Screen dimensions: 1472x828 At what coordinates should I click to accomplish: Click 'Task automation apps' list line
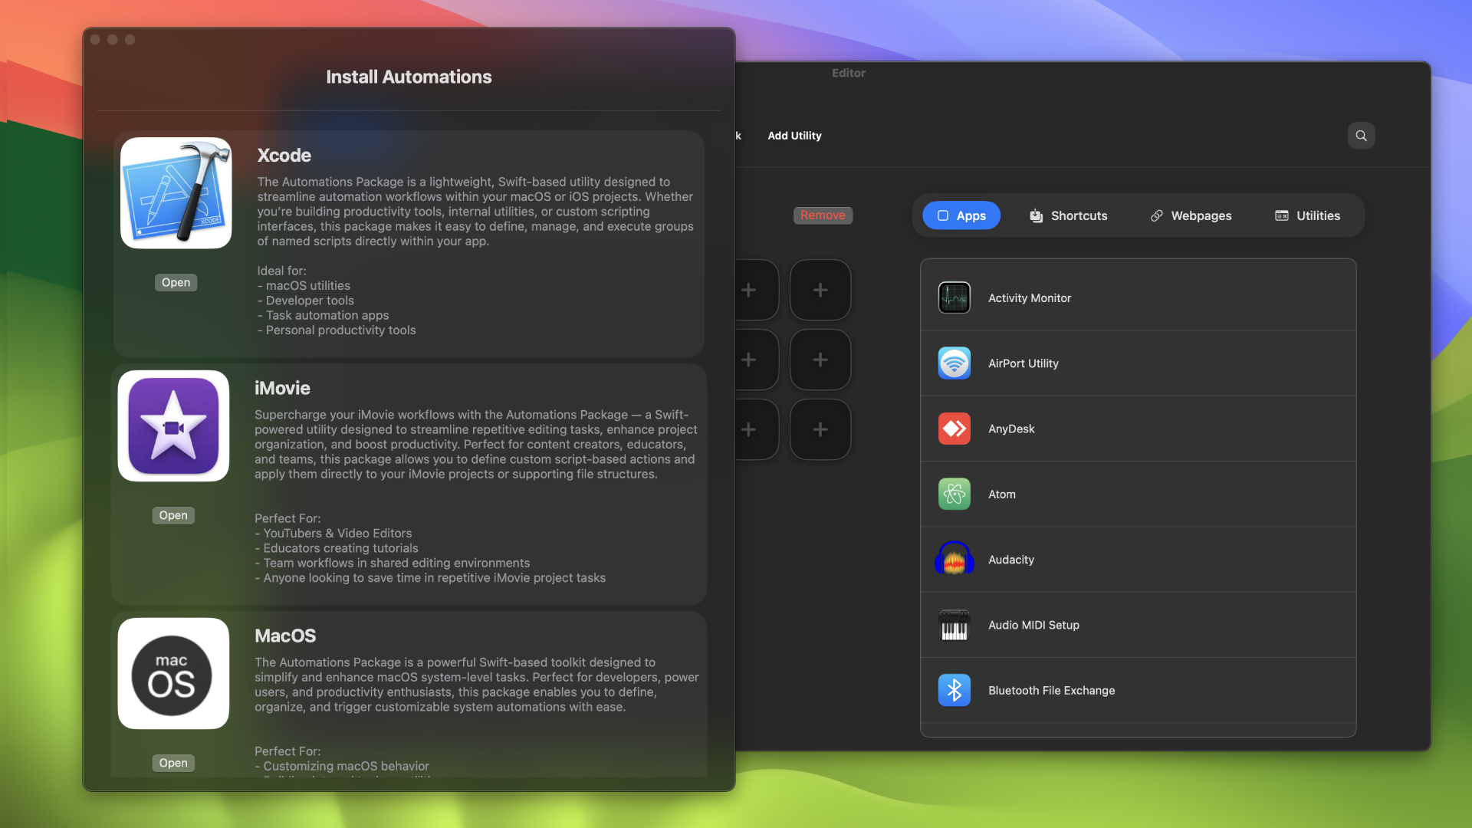coord(323,315)
